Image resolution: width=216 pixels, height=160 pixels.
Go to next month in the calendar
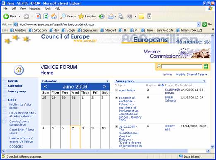[x=105, y=87]
